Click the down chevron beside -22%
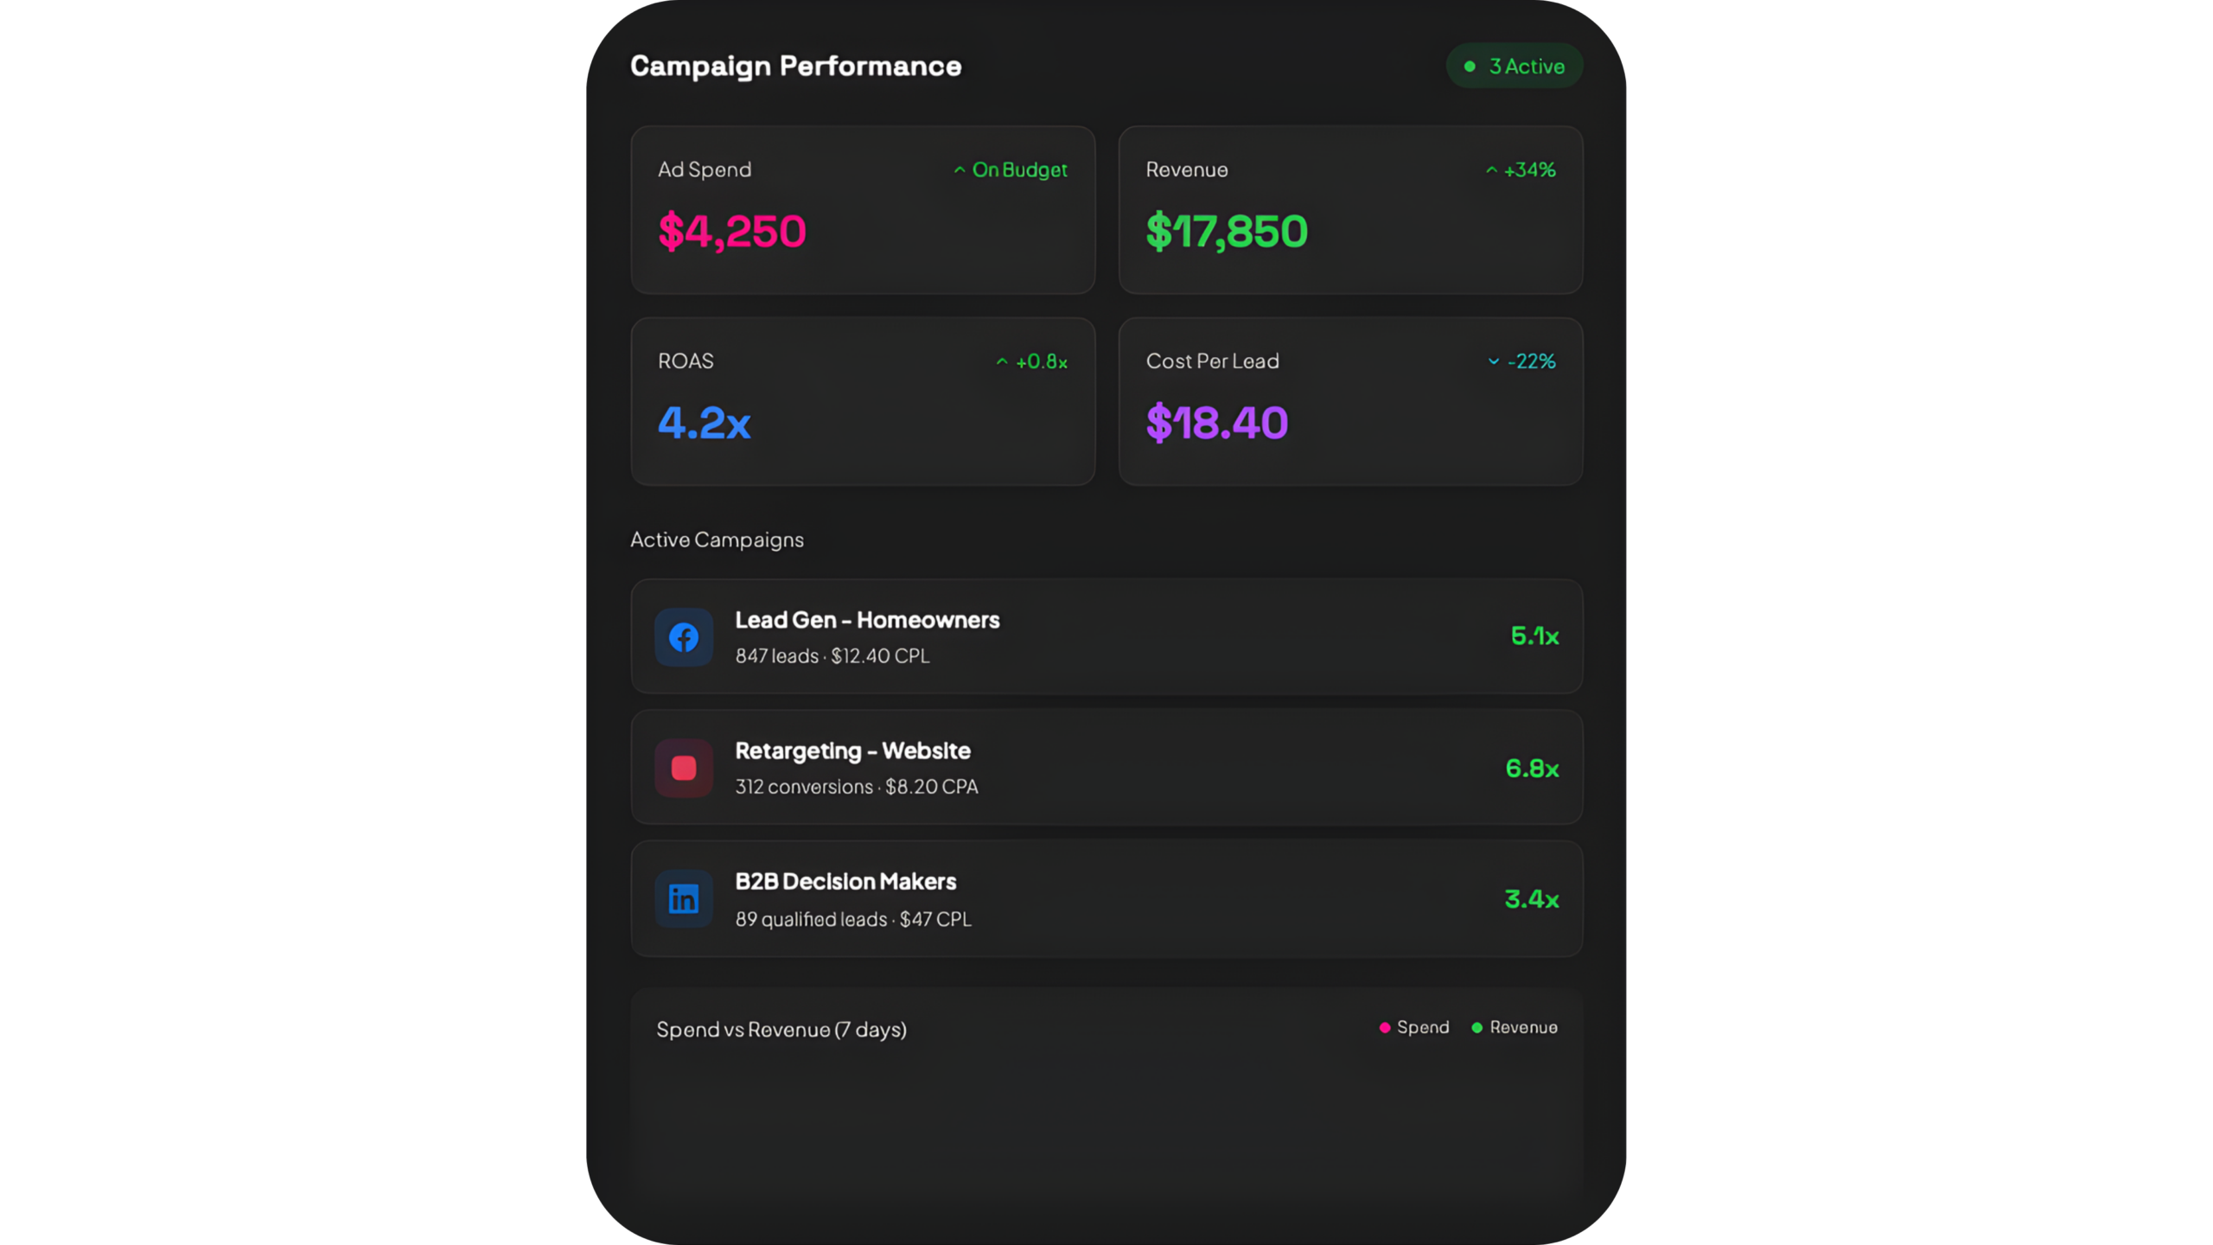2213x1245 pixels. 1493,361
